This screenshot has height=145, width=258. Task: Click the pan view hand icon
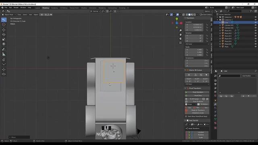pyautogui.click(x=181, y=35)
